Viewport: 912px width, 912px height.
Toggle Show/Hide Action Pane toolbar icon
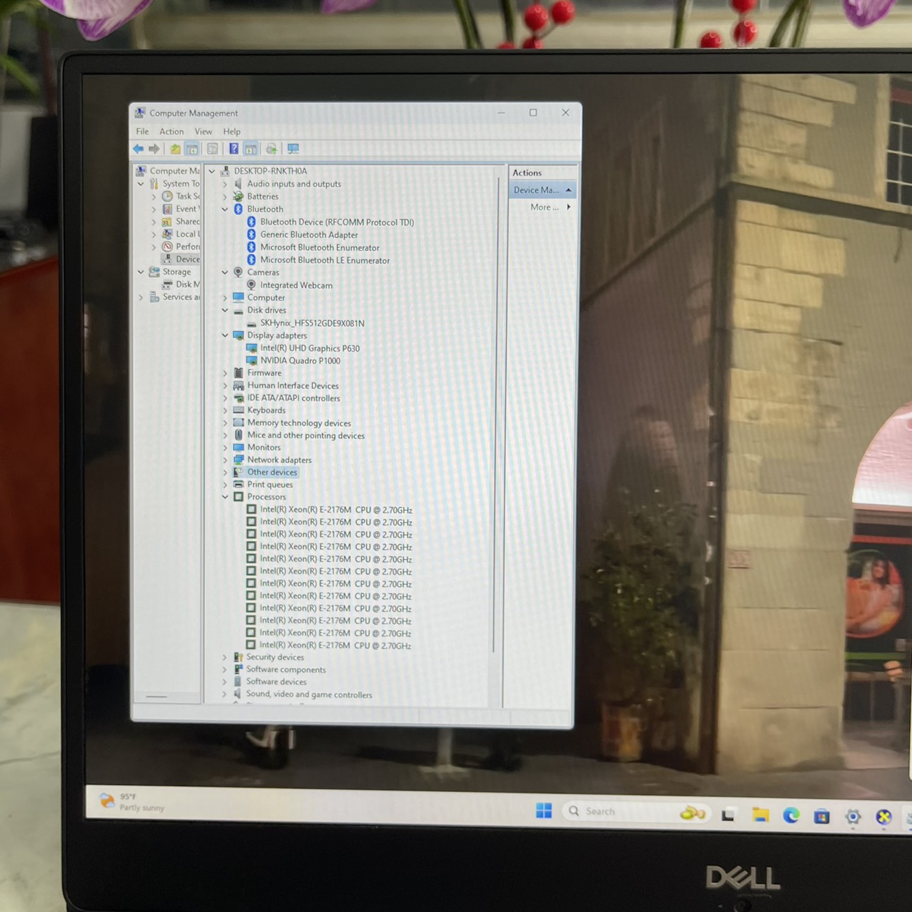pyautogui.click(x=251, y=149)
